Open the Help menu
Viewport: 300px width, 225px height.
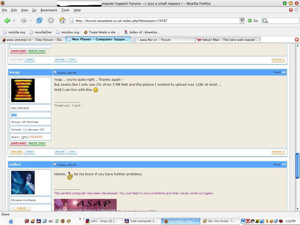(x=77, y=10)
